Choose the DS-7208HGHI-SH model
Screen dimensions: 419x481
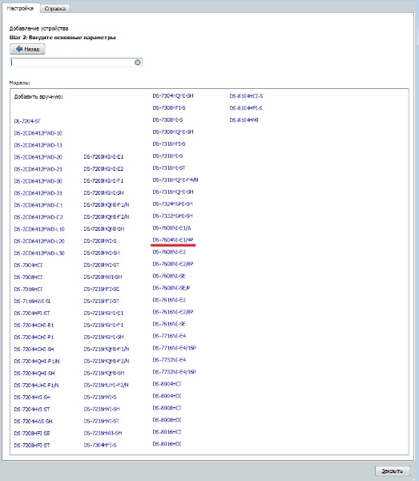click(103, 192)
